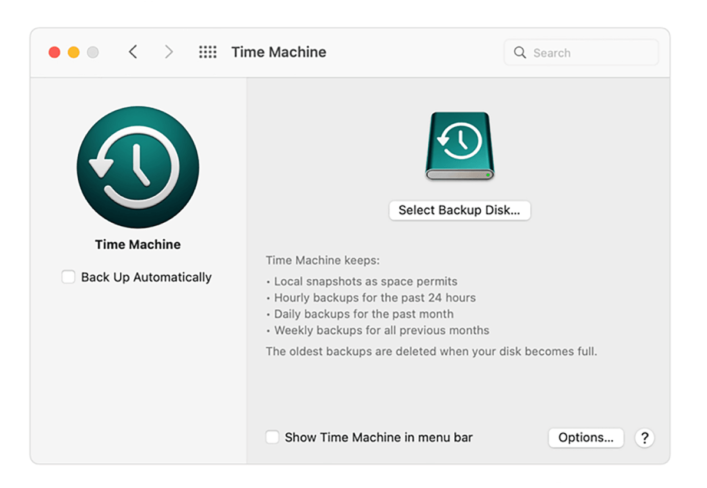The image size is (707, 488).
Task: Open Help using the question mark icon
Action: pyautogui.click(x=645, y=438)
